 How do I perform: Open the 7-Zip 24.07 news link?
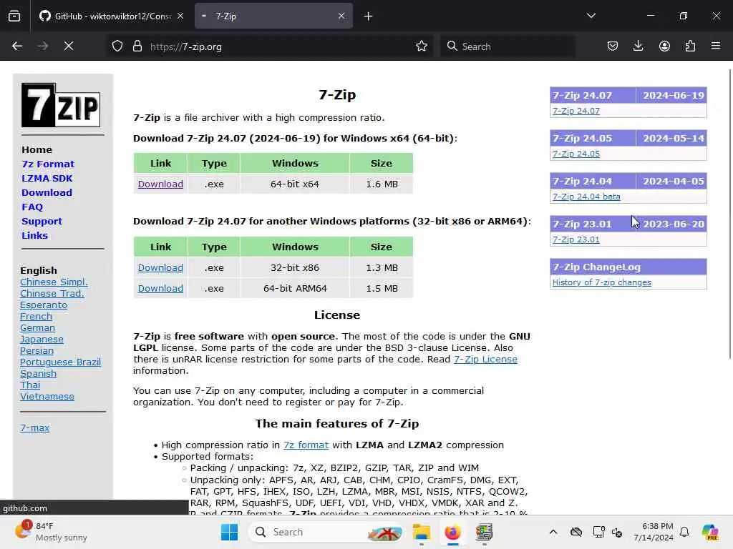576,111
